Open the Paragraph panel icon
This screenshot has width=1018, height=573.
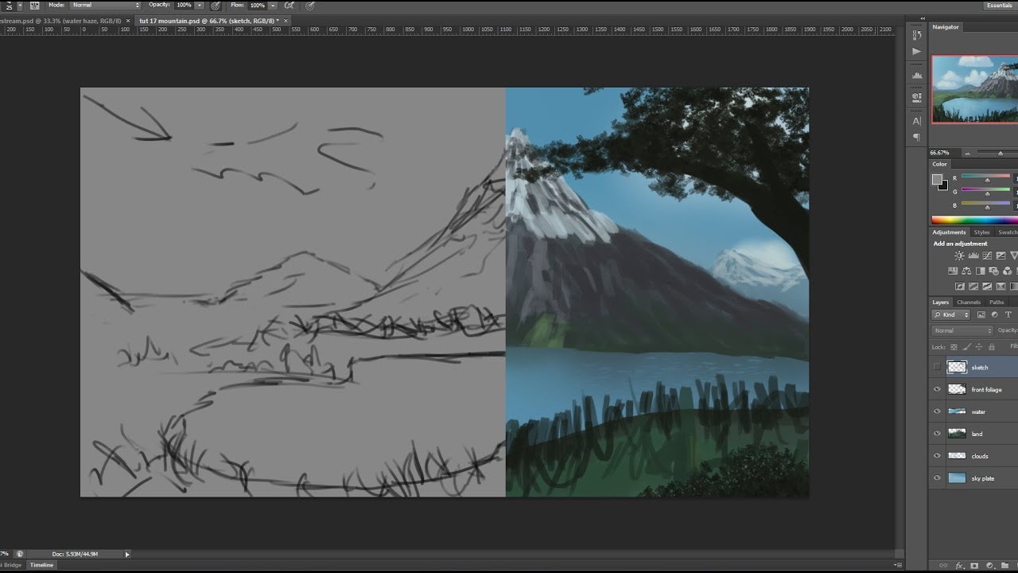click(916, 136)
